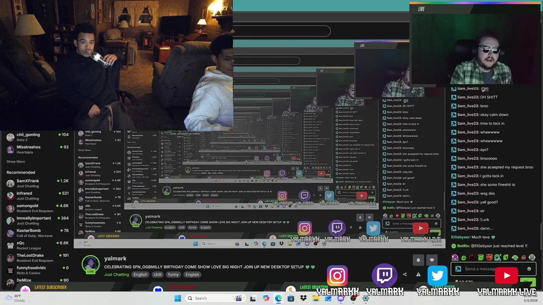Screen dimensions: 543x305
Task: Toggle stream notifications bell
Action: (418, 260)
